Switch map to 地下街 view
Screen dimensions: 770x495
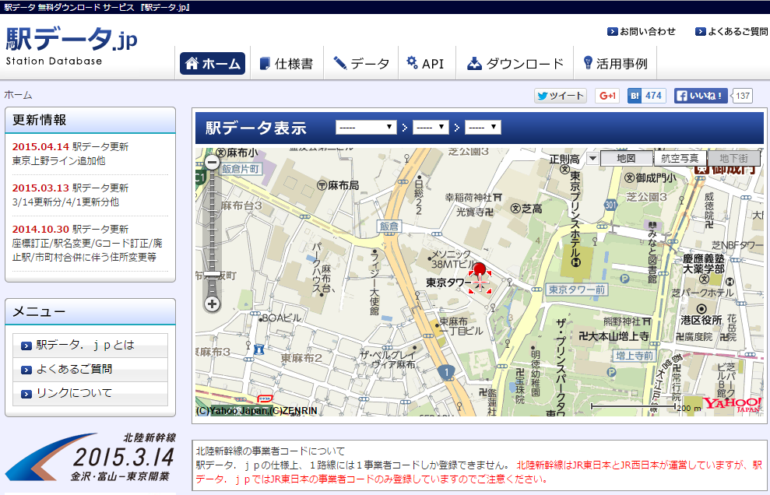tap(733, 158)
